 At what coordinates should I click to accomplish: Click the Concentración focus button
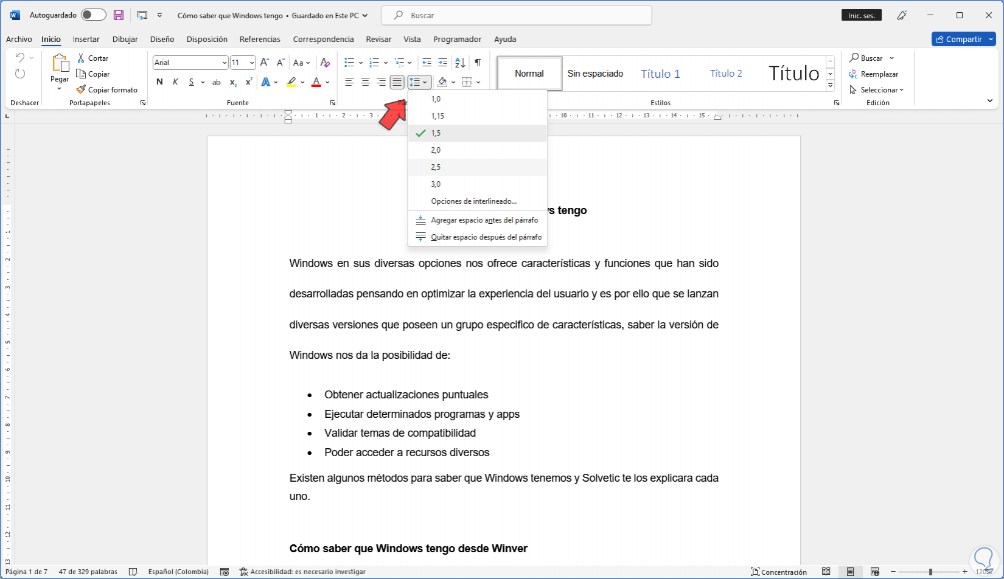779,572
